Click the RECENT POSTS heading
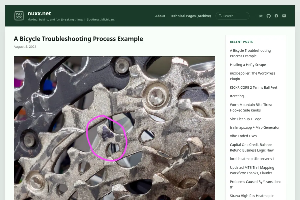 241,42
